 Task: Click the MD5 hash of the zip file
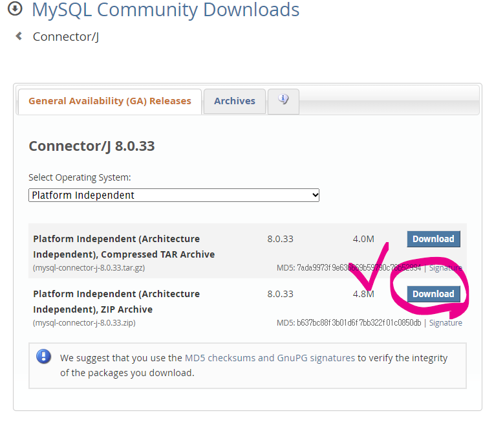[x=359, y=323]
